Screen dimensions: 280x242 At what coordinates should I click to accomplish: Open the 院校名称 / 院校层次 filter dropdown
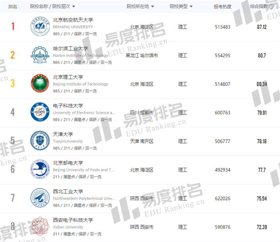pyautogui.click(x=52, y=7)
